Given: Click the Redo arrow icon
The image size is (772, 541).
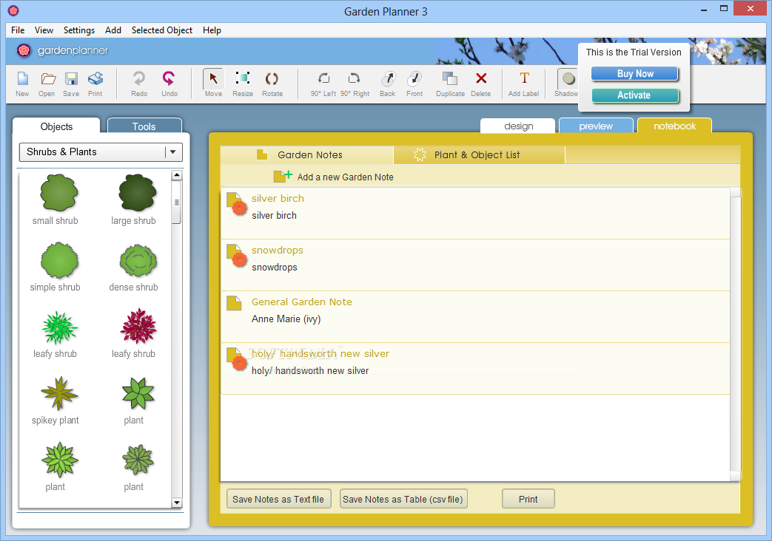Looking at the screenshot, I should point(139,78).
